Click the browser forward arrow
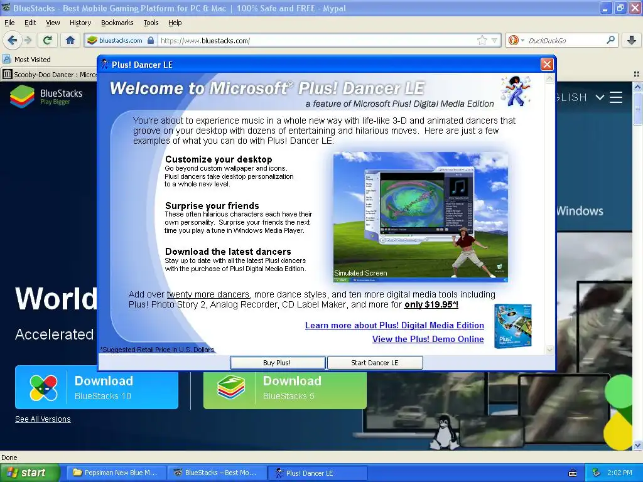Viewport: 643px width, 482px height. click(x=28, y=40)
